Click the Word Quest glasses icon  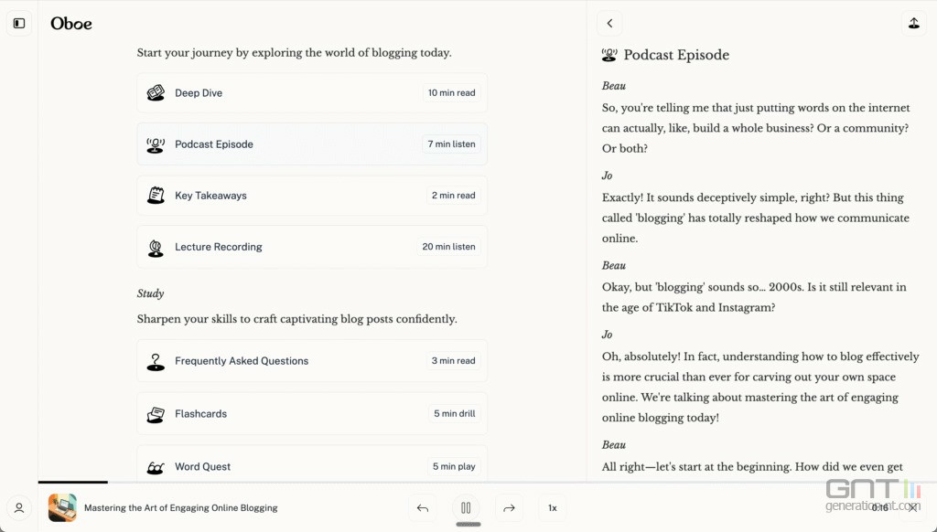coord(156,467)
